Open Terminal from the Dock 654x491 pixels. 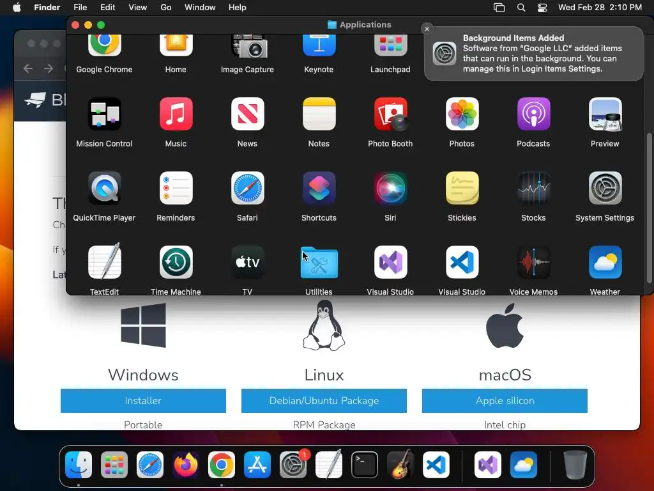coord(365,465)
